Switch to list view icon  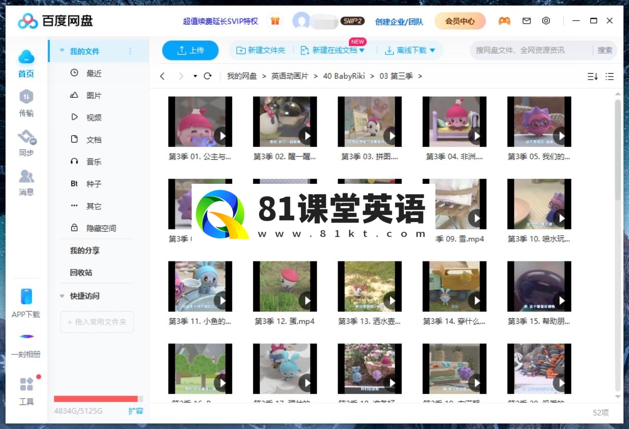pyautogui.click(x=610, y=76)
